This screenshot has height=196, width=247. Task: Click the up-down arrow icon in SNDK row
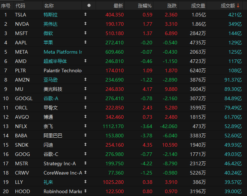(x=85, y=144)
